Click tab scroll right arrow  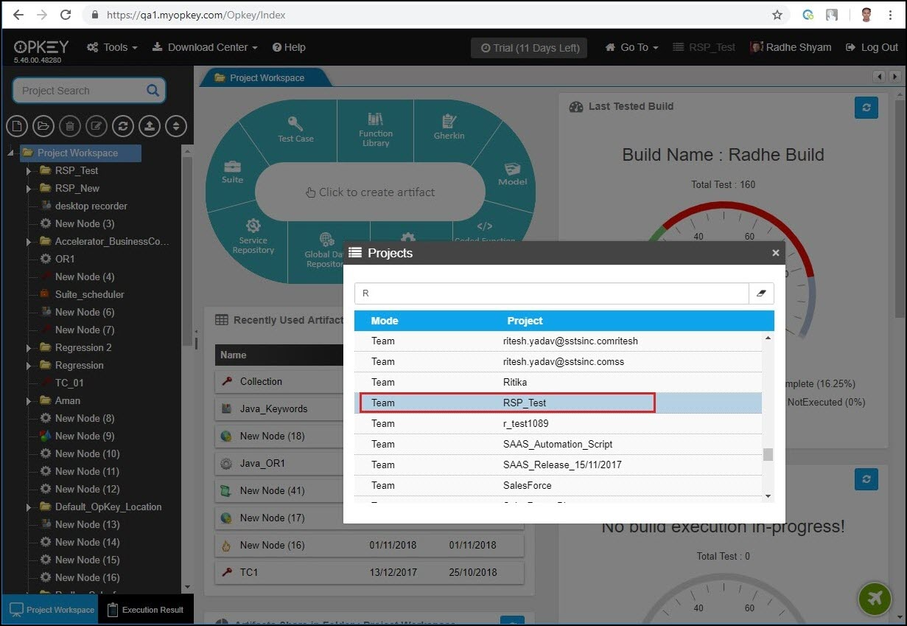894,77
